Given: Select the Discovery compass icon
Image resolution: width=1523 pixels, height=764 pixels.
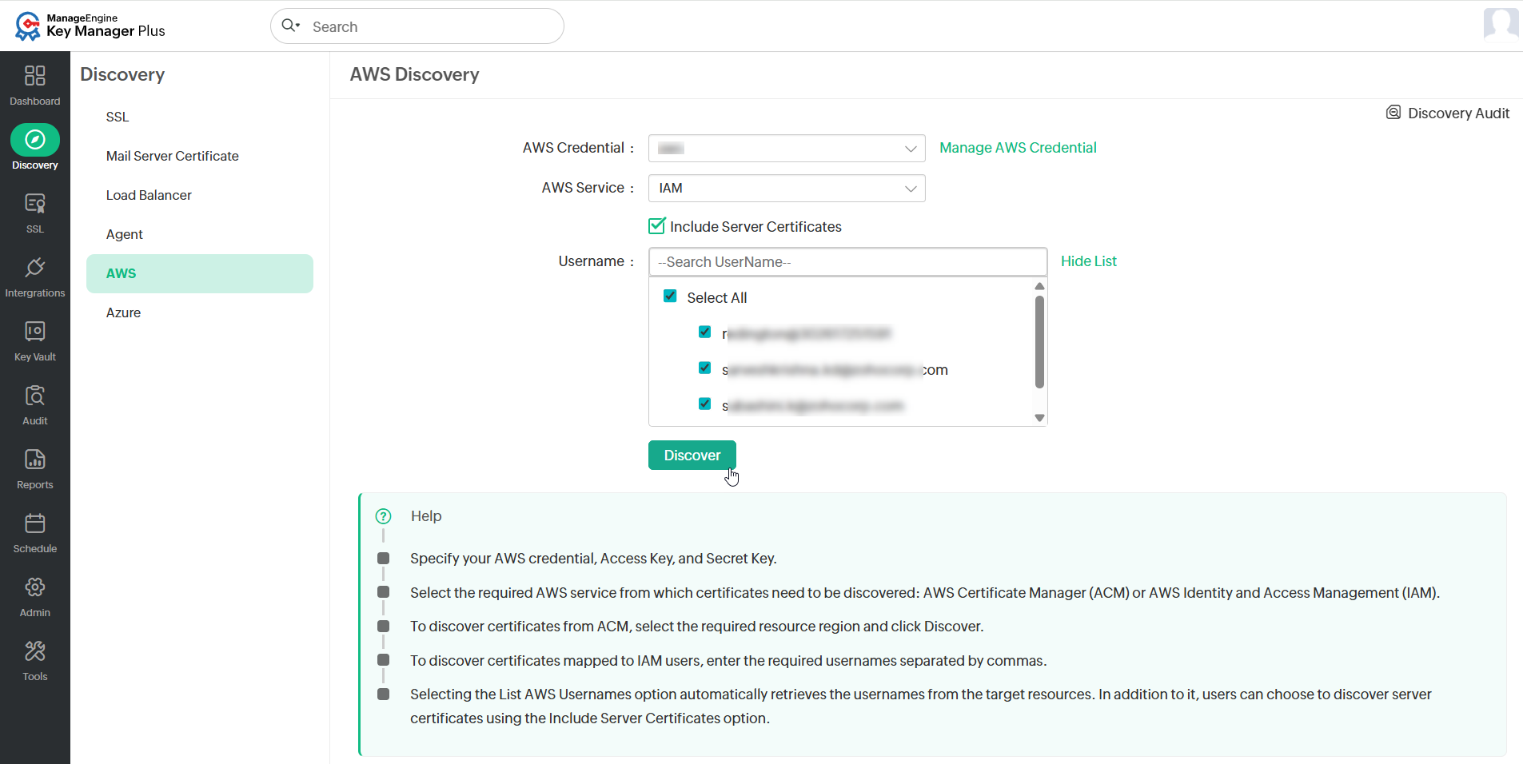Looking at the screenshot, I should click(x=35, y=140).
